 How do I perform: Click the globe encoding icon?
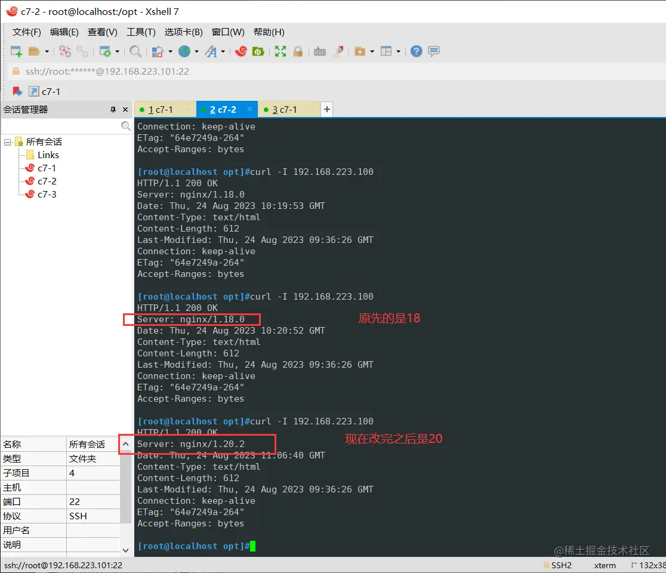[x=184, y=51]
